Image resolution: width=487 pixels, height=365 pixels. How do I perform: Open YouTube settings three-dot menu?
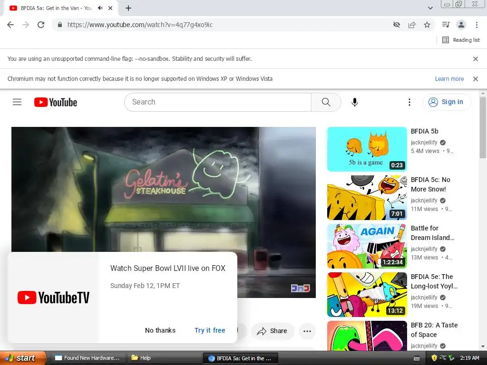[x=409, y=102]
